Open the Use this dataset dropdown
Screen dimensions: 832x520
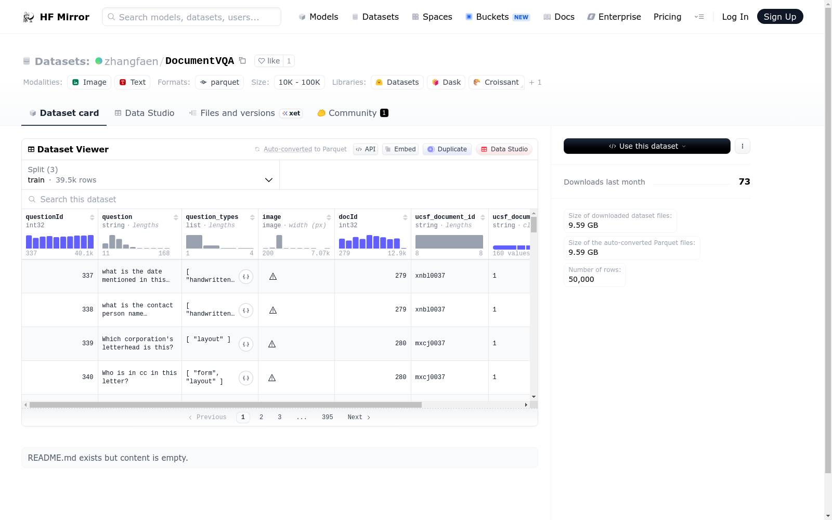click(647, 146)
